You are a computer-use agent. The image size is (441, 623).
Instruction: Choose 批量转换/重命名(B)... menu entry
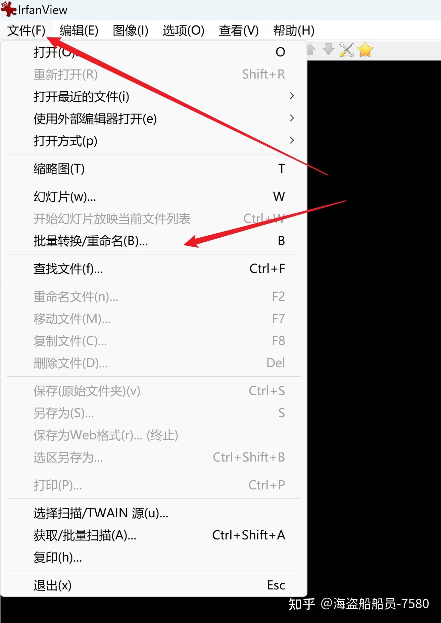click(154, 241)
